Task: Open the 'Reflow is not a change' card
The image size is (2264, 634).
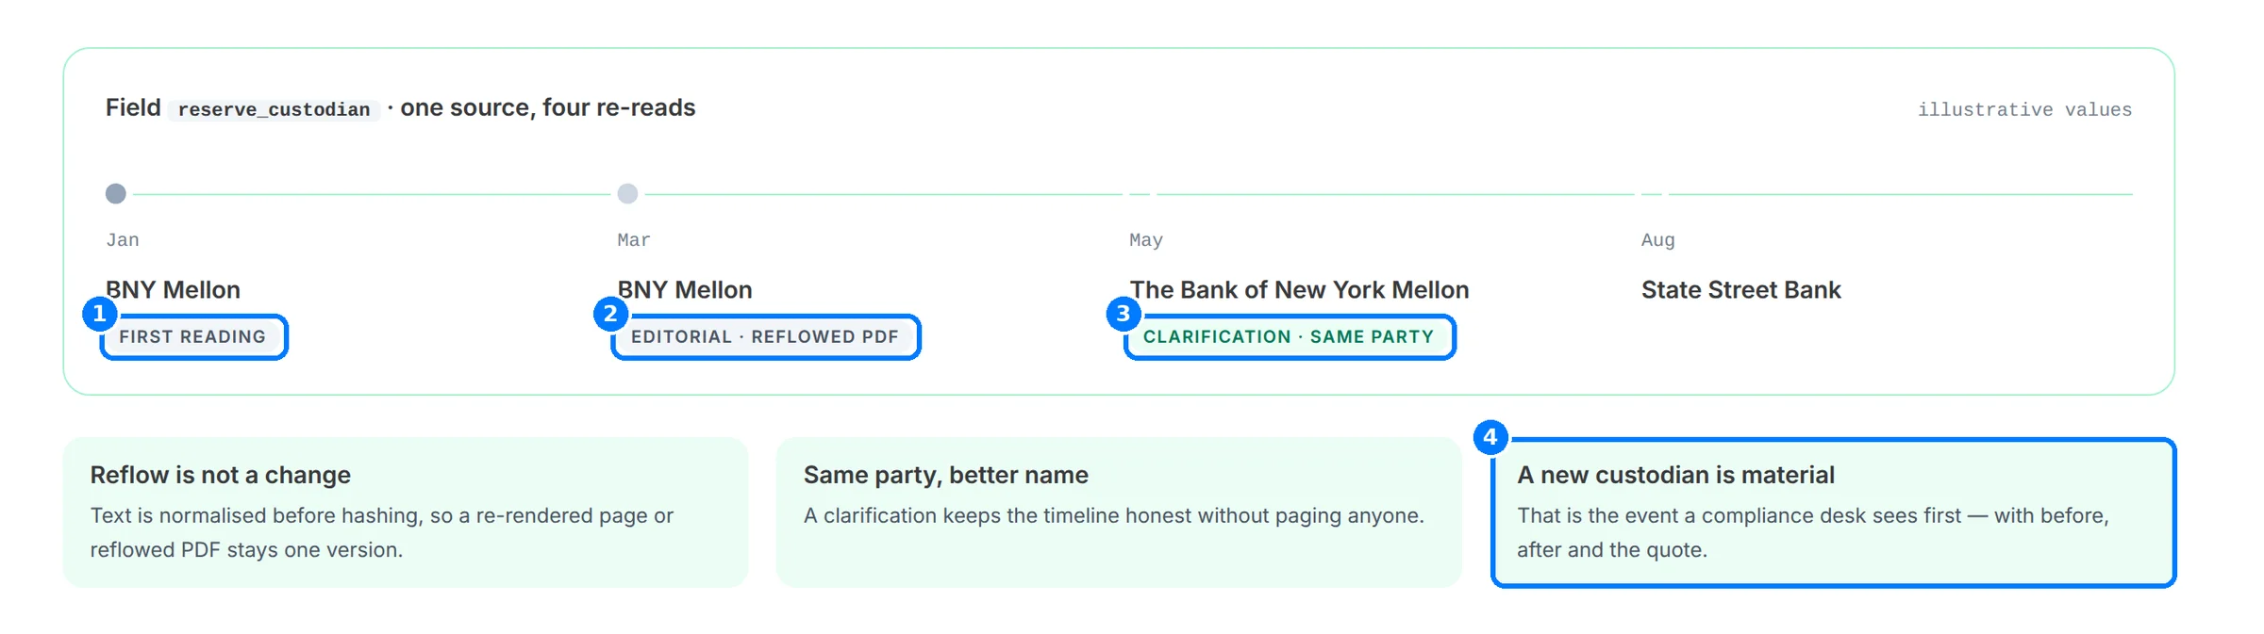Action: [406, 512]
